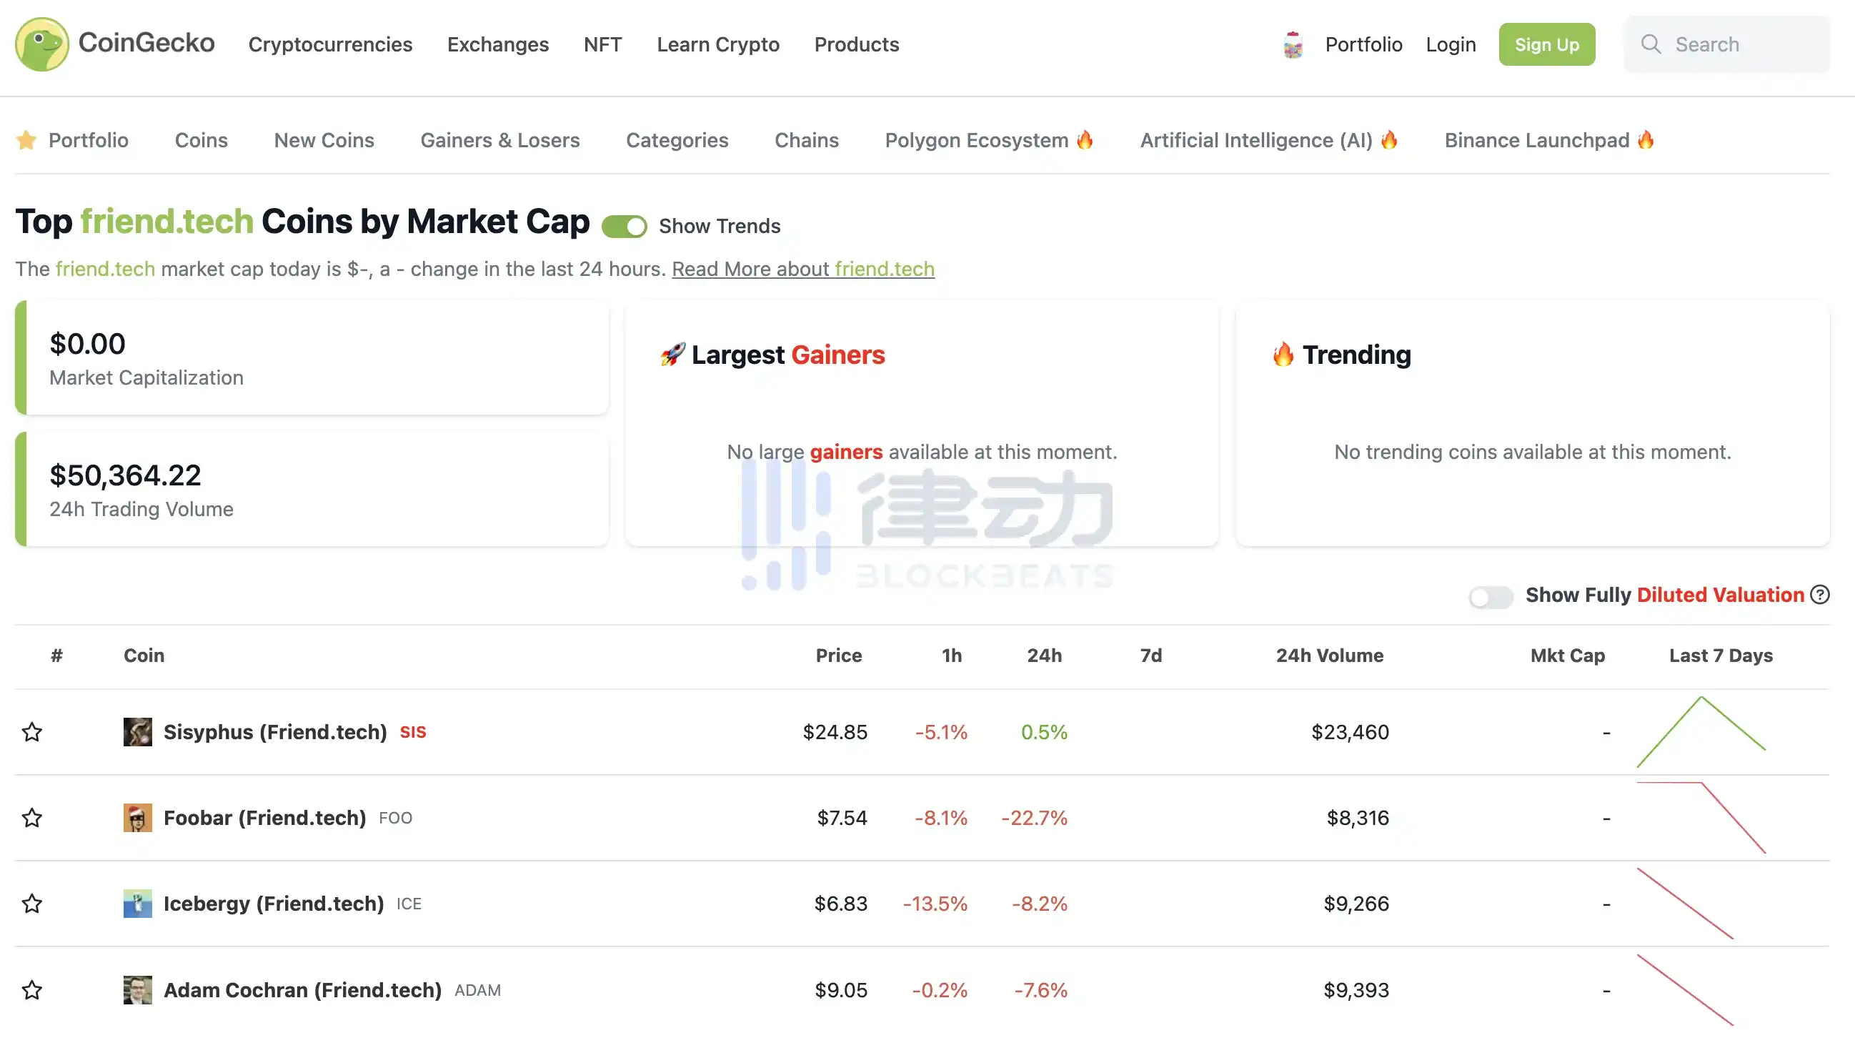This screenshot has height=1048, width=1855.
Task: Open the Sisyphus 7-day sparkline chart
Action: pyautogui.click(x=1701, y=732)
